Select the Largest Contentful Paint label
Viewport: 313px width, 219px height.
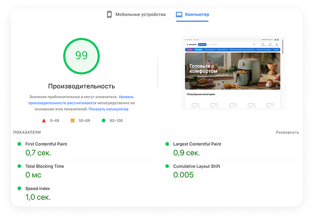197,144
